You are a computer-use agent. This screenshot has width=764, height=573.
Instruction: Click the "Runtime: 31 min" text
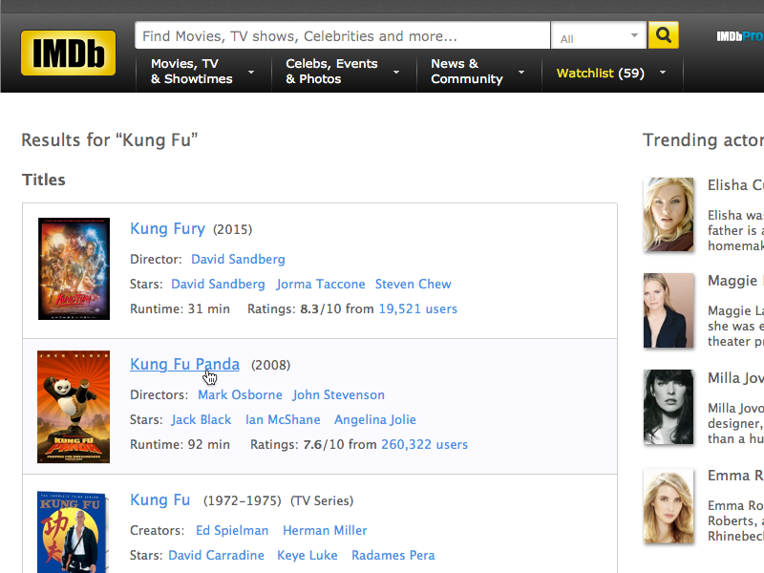pos(180,308)
